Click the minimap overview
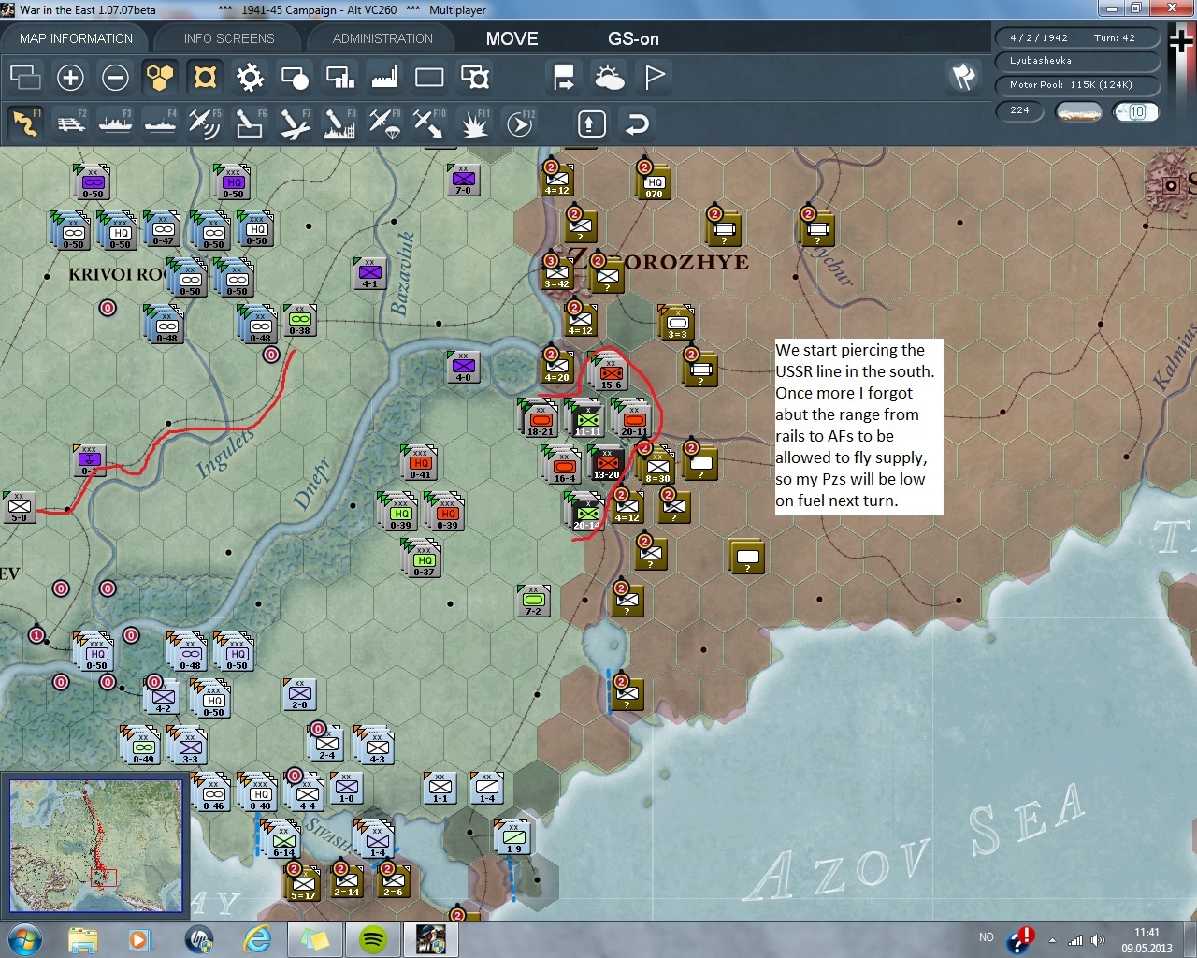The image size is (1197, 958). (x=95, y=845)
